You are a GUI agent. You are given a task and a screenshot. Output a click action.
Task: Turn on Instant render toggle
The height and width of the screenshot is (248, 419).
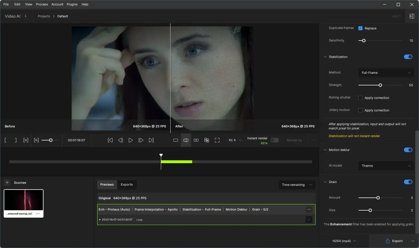pyautogui.click(x=274, y=140)
